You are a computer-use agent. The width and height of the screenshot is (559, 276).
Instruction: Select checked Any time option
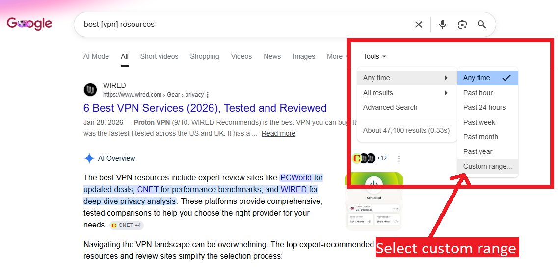(487, 78)
